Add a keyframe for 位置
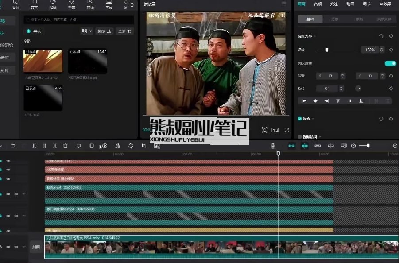 coord(391,76)
